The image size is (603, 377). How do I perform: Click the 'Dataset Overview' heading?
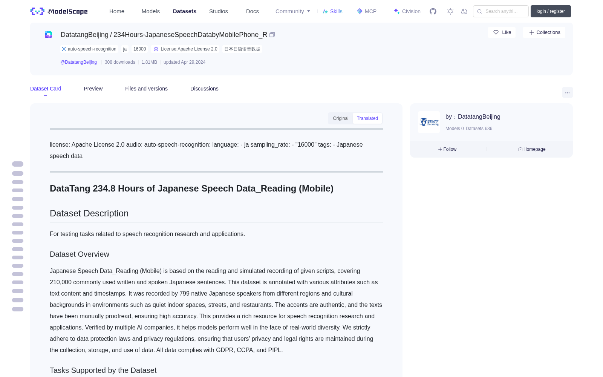click(80, 254)
